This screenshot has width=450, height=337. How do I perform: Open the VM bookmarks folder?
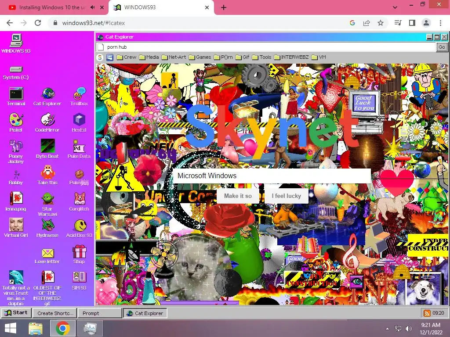pos(319,57)
